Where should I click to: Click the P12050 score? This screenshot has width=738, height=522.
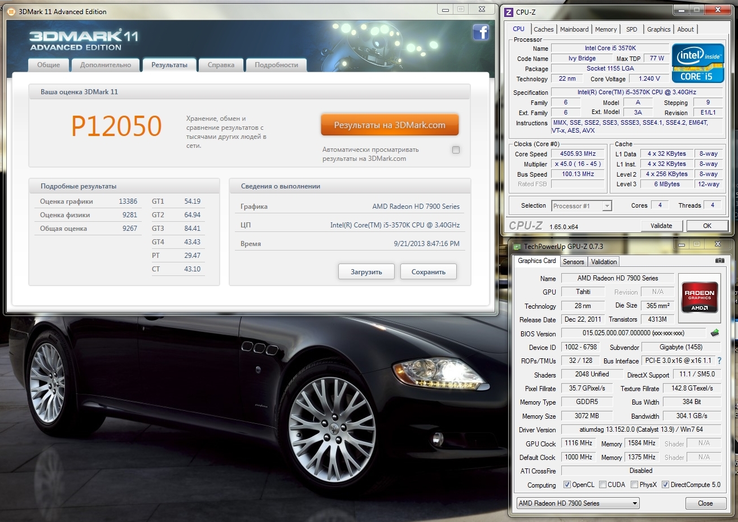tap(116, 126)
